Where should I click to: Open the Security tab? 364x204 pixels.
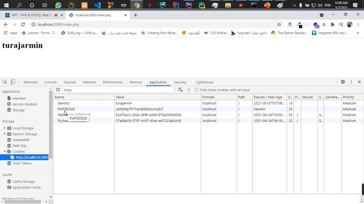tap(180, 82)
